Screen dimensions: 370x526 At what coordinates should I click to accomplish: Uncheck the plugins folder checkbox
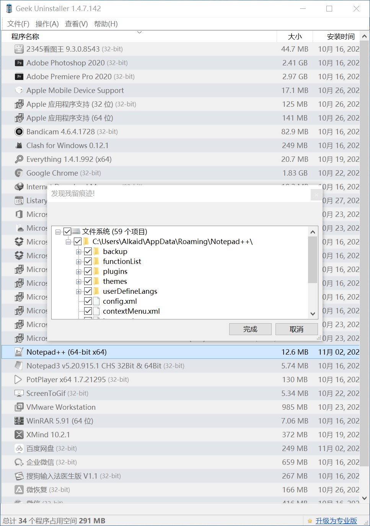[x=88, y=271]
